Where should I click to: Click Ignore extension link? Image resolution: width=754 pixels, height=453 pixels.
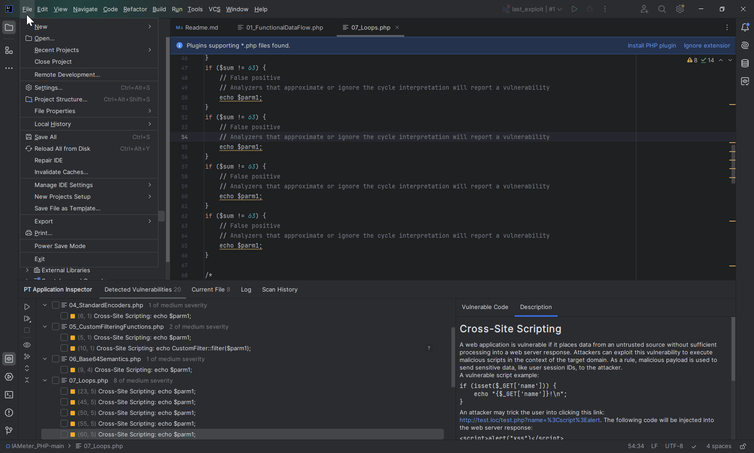point(707,45)
